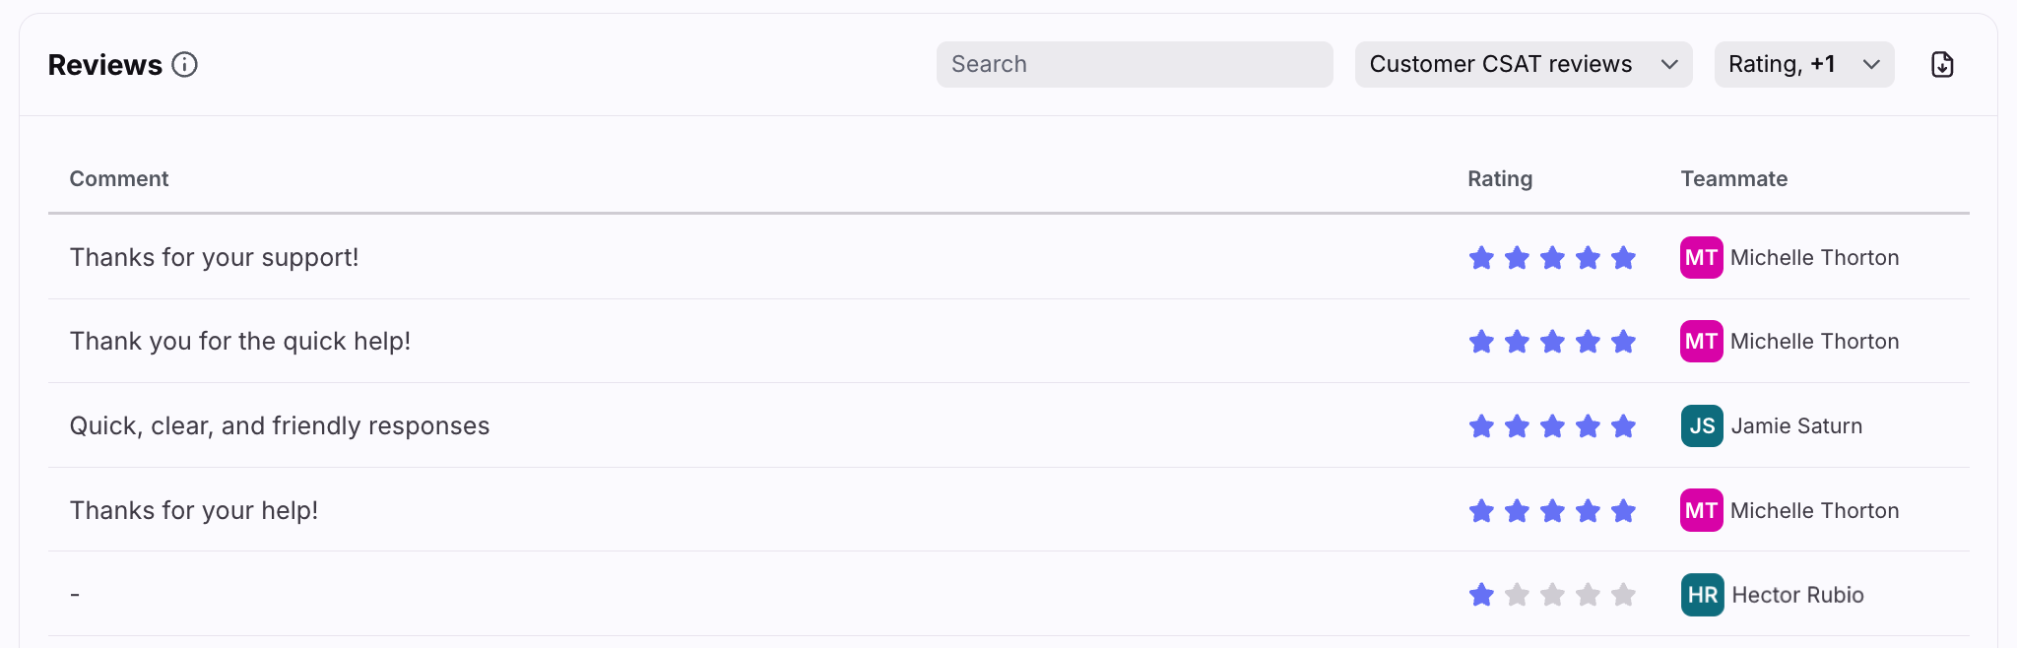Click Hector Rubio's HR avatar
The height and width of the screenshot is (648, 2017).
pyautogui.click(x=1702, y=595)
